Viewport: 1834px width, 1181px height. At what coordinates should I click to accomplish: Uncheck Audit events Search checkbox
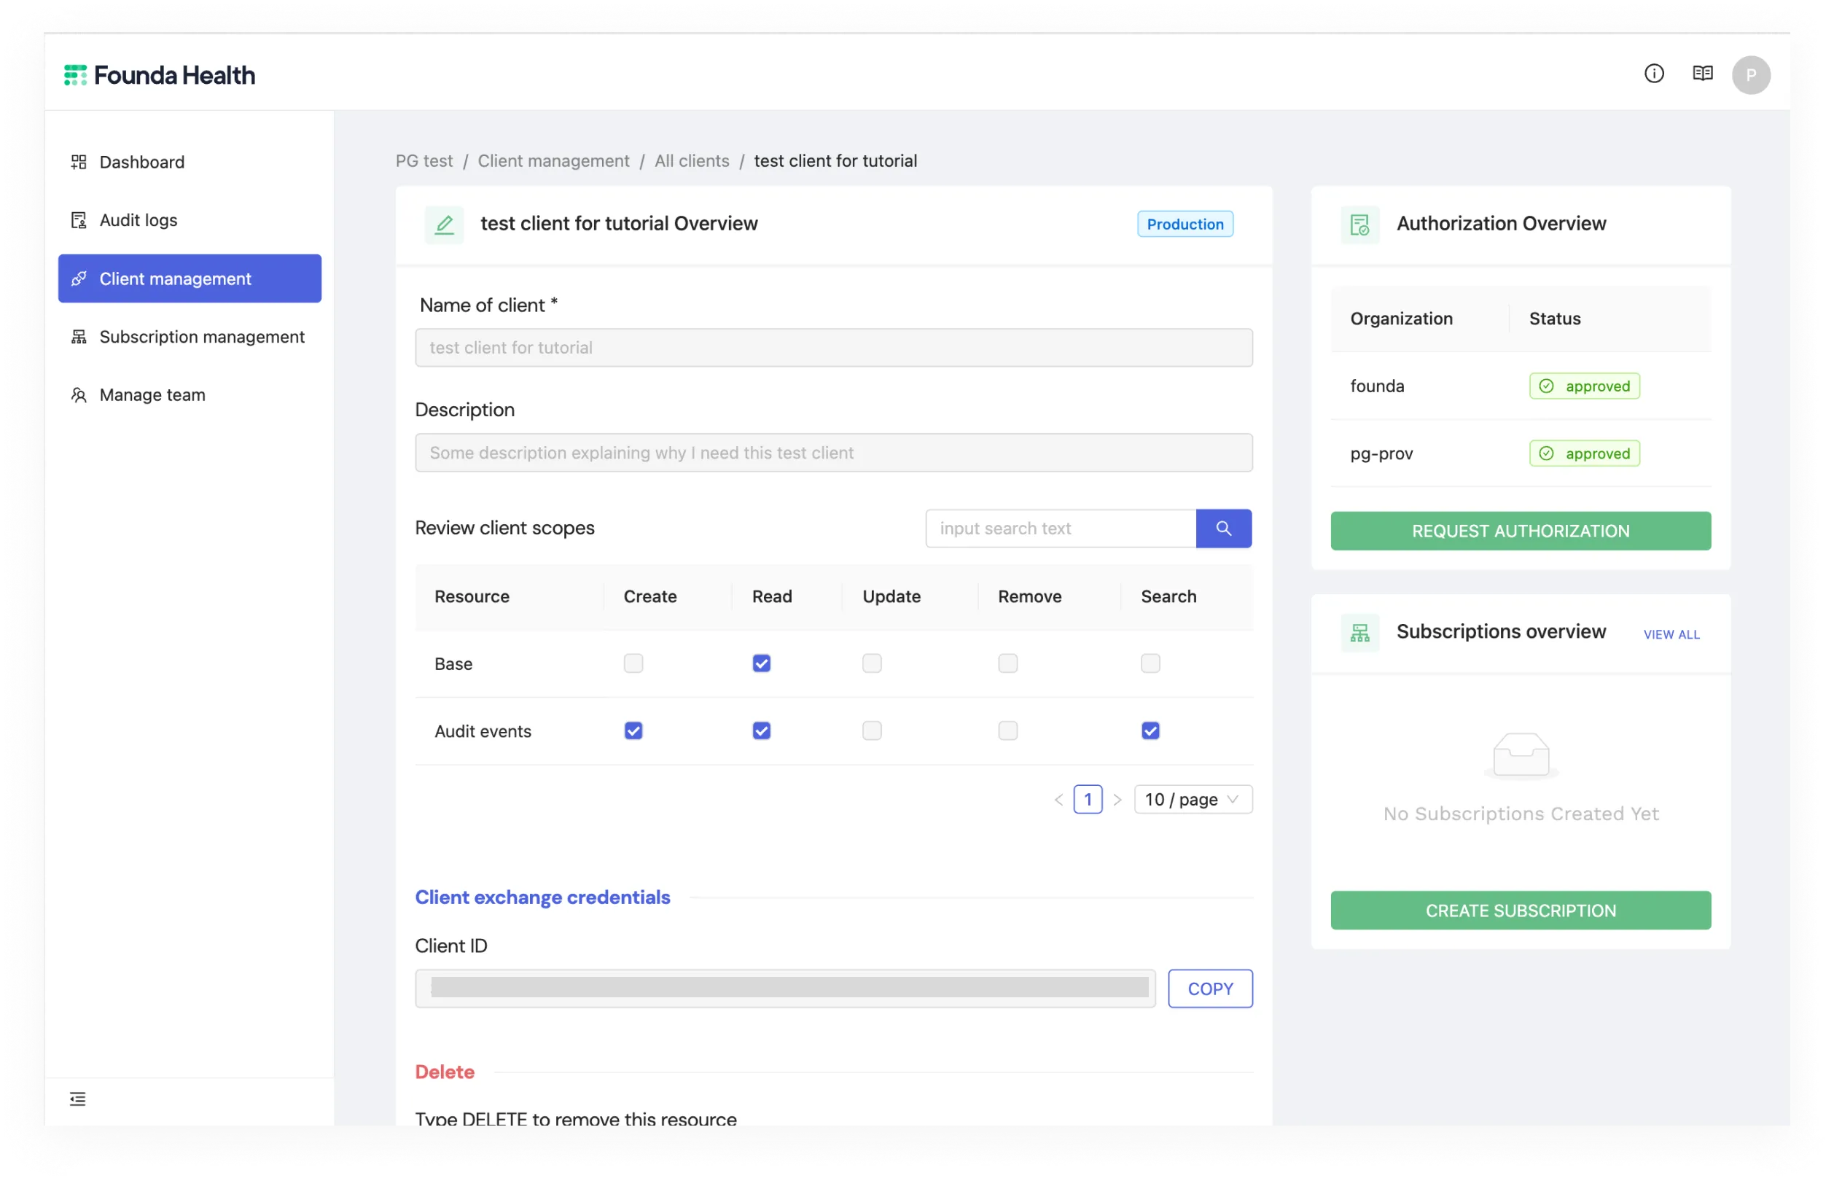(x=1150, y=731)
